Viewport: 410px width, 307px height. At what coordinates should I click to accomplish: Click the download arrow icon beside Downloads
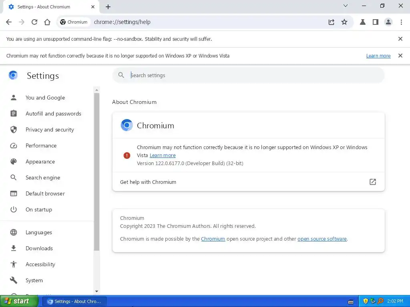click(x=14, y=248)
